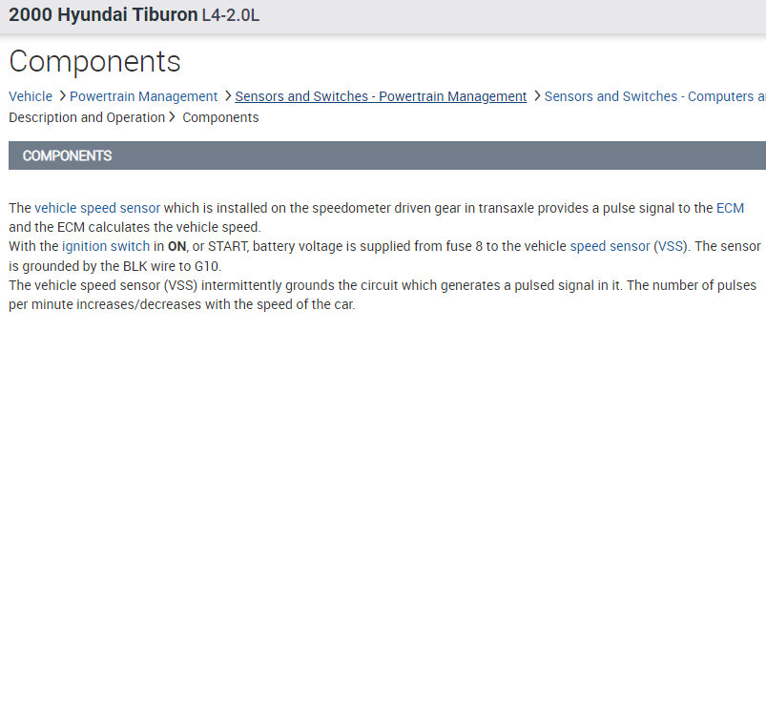This screenshot has height=702, width=766.
Task: Click the COMPONENTS section header bar
Action: (x=387, y=155)
